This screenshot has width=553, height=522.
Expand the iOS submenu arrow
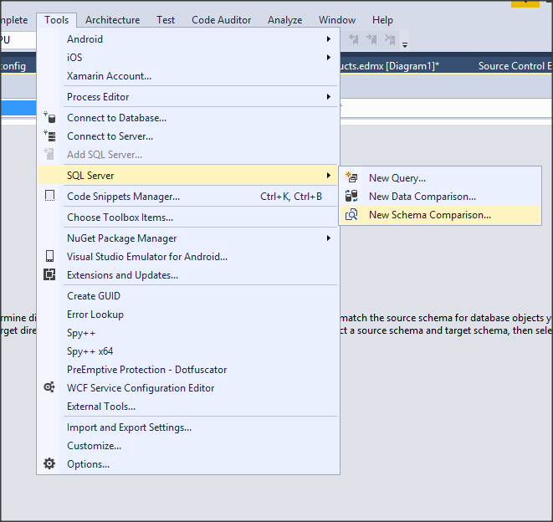pos(328,57)
